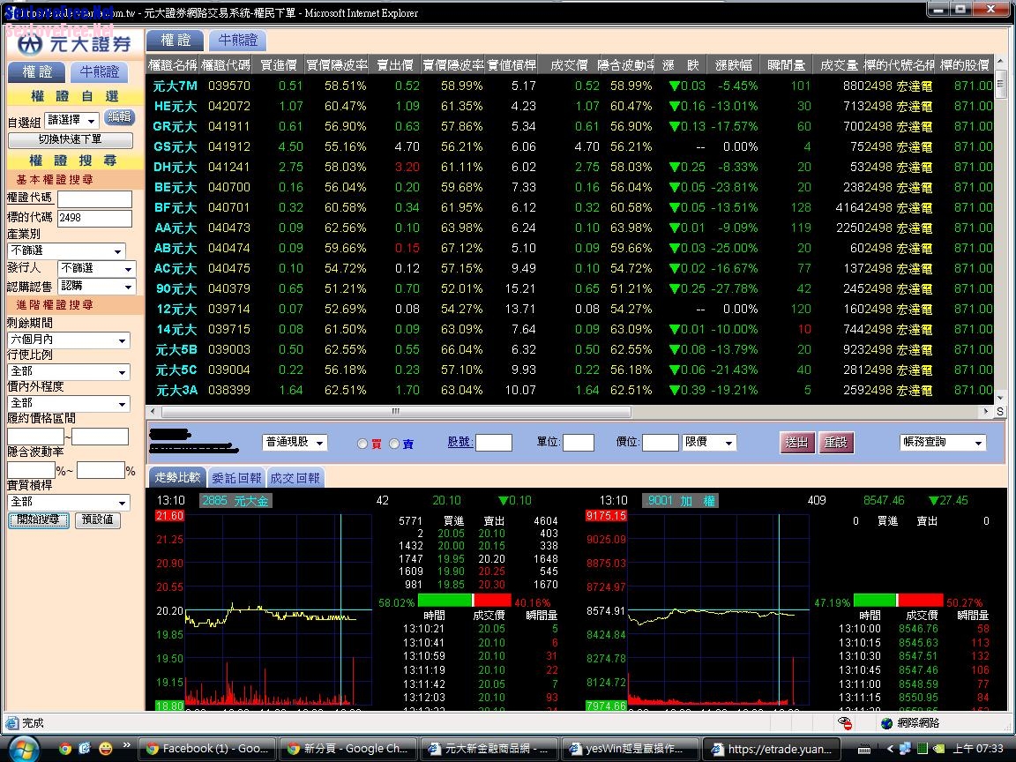This screenshot has width=1016, height=762.
Task: Expand the 剩餘期間 六個月內 dropdown
Action: coord(68,340)
